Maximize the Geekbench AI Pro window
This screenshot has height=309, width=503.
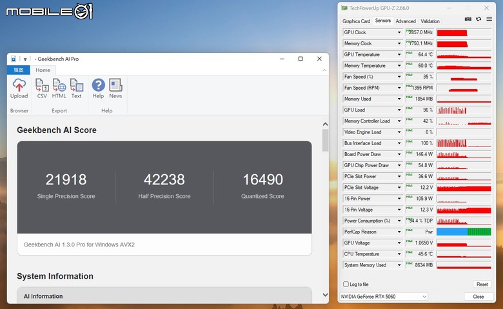(301, 59)
